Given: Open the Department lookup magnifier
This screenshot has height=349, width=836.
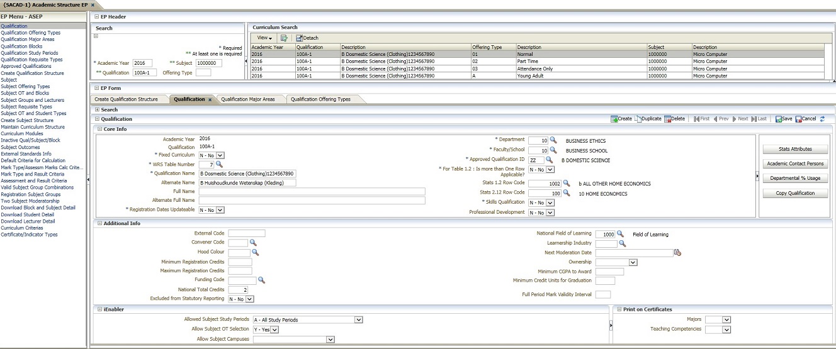Looking at the screenshot, I should [554, 140].
